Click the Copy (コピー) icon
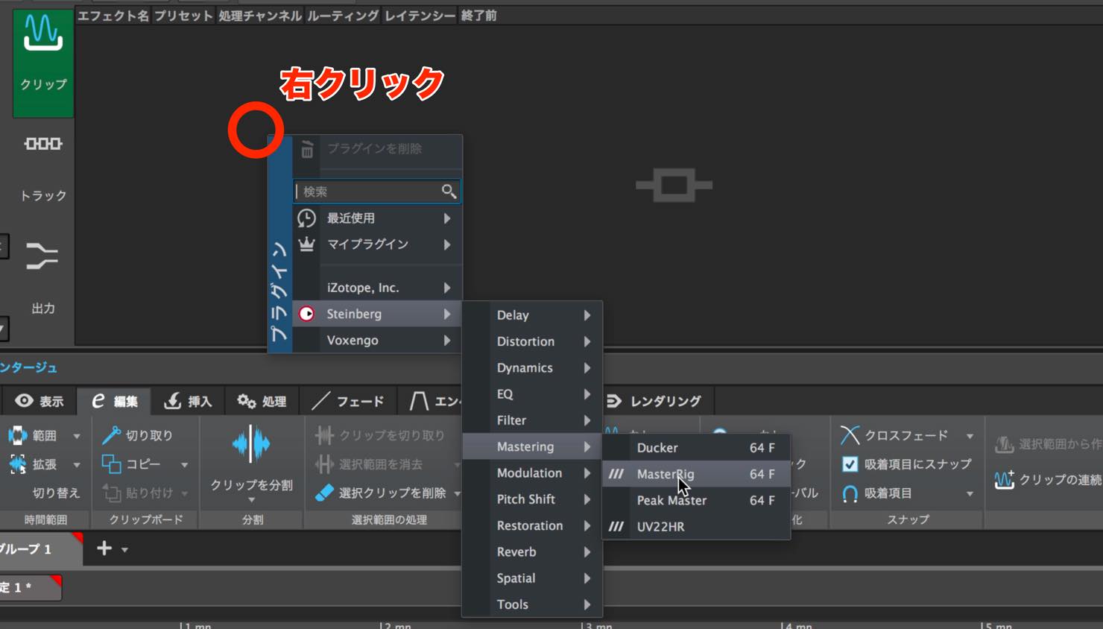 pyautogui.click(x=111, y=464)
